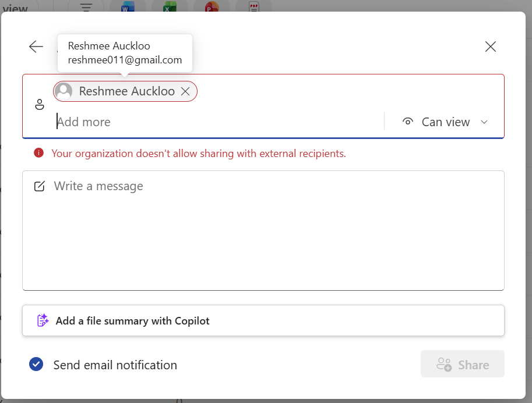Click the Write a message text area

point(263,231)
